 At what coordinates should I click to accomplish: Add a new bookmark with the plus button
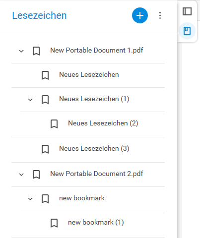(140, 15)
